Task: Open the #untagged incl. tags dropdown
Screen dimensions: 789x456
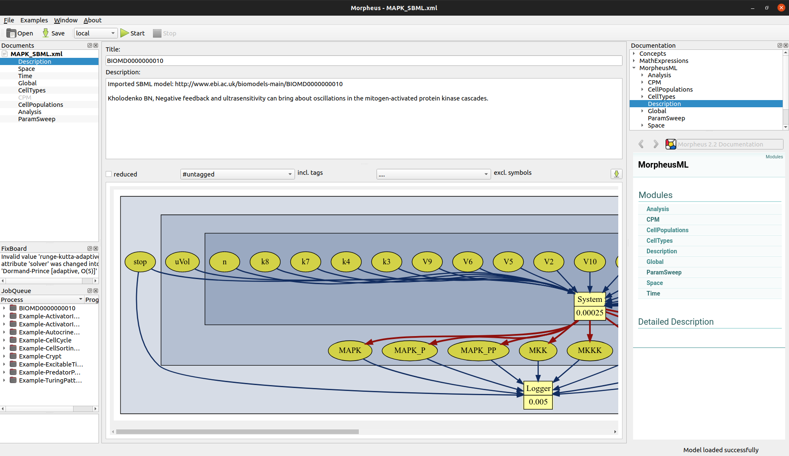Action: 238,174
